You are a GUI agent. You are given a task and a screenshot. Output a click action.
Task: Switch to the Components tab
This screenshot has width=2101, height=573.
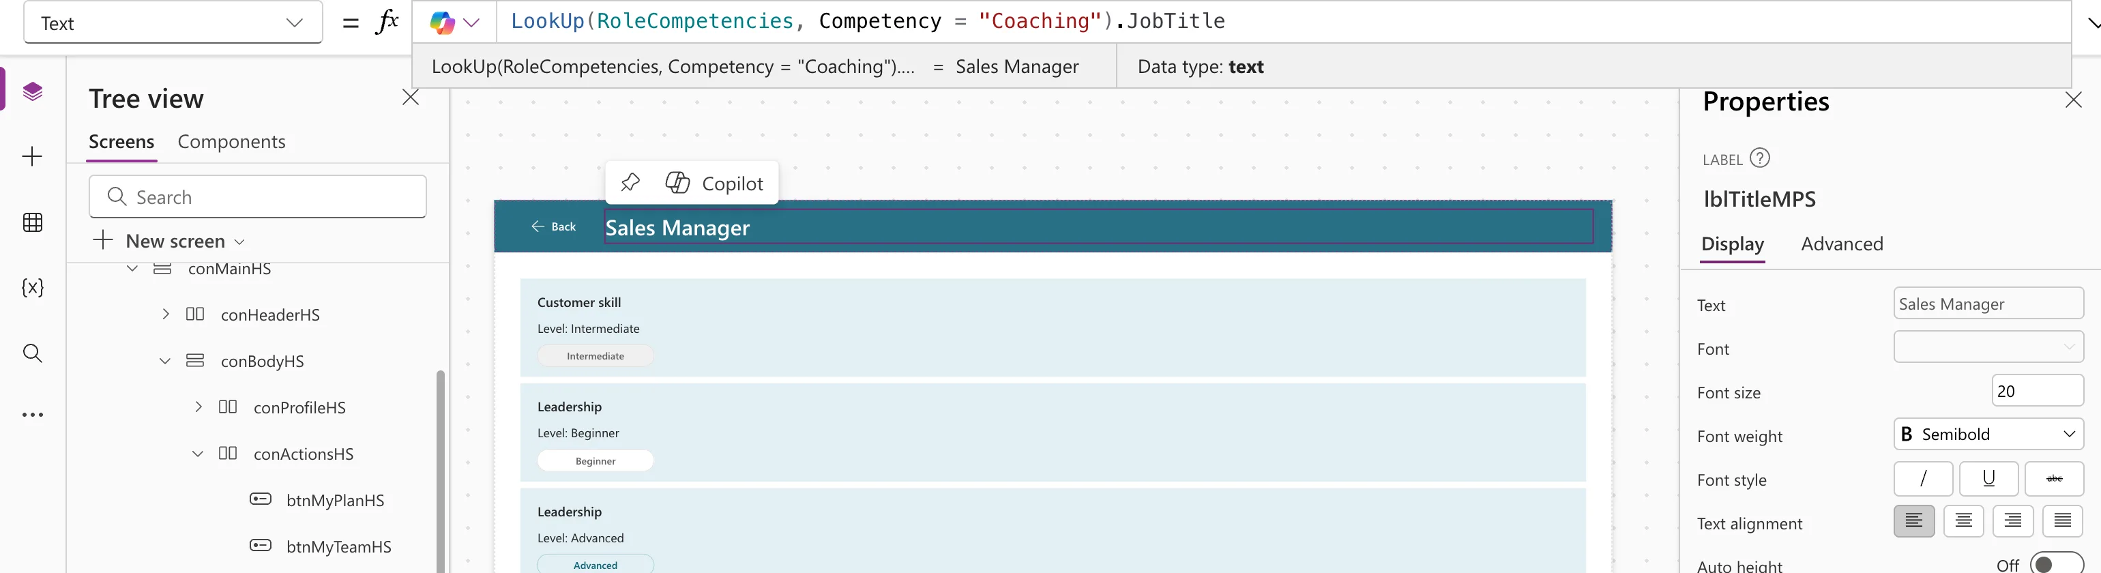pyautogui.click(x=232, y=142)
